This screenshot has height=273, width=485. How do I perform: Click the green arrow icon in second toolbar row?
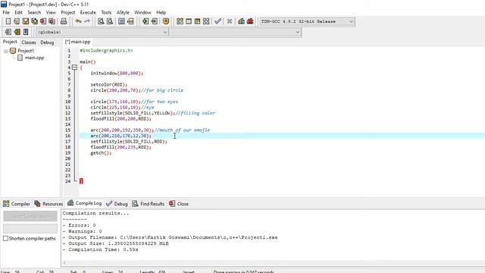(17, 32)
